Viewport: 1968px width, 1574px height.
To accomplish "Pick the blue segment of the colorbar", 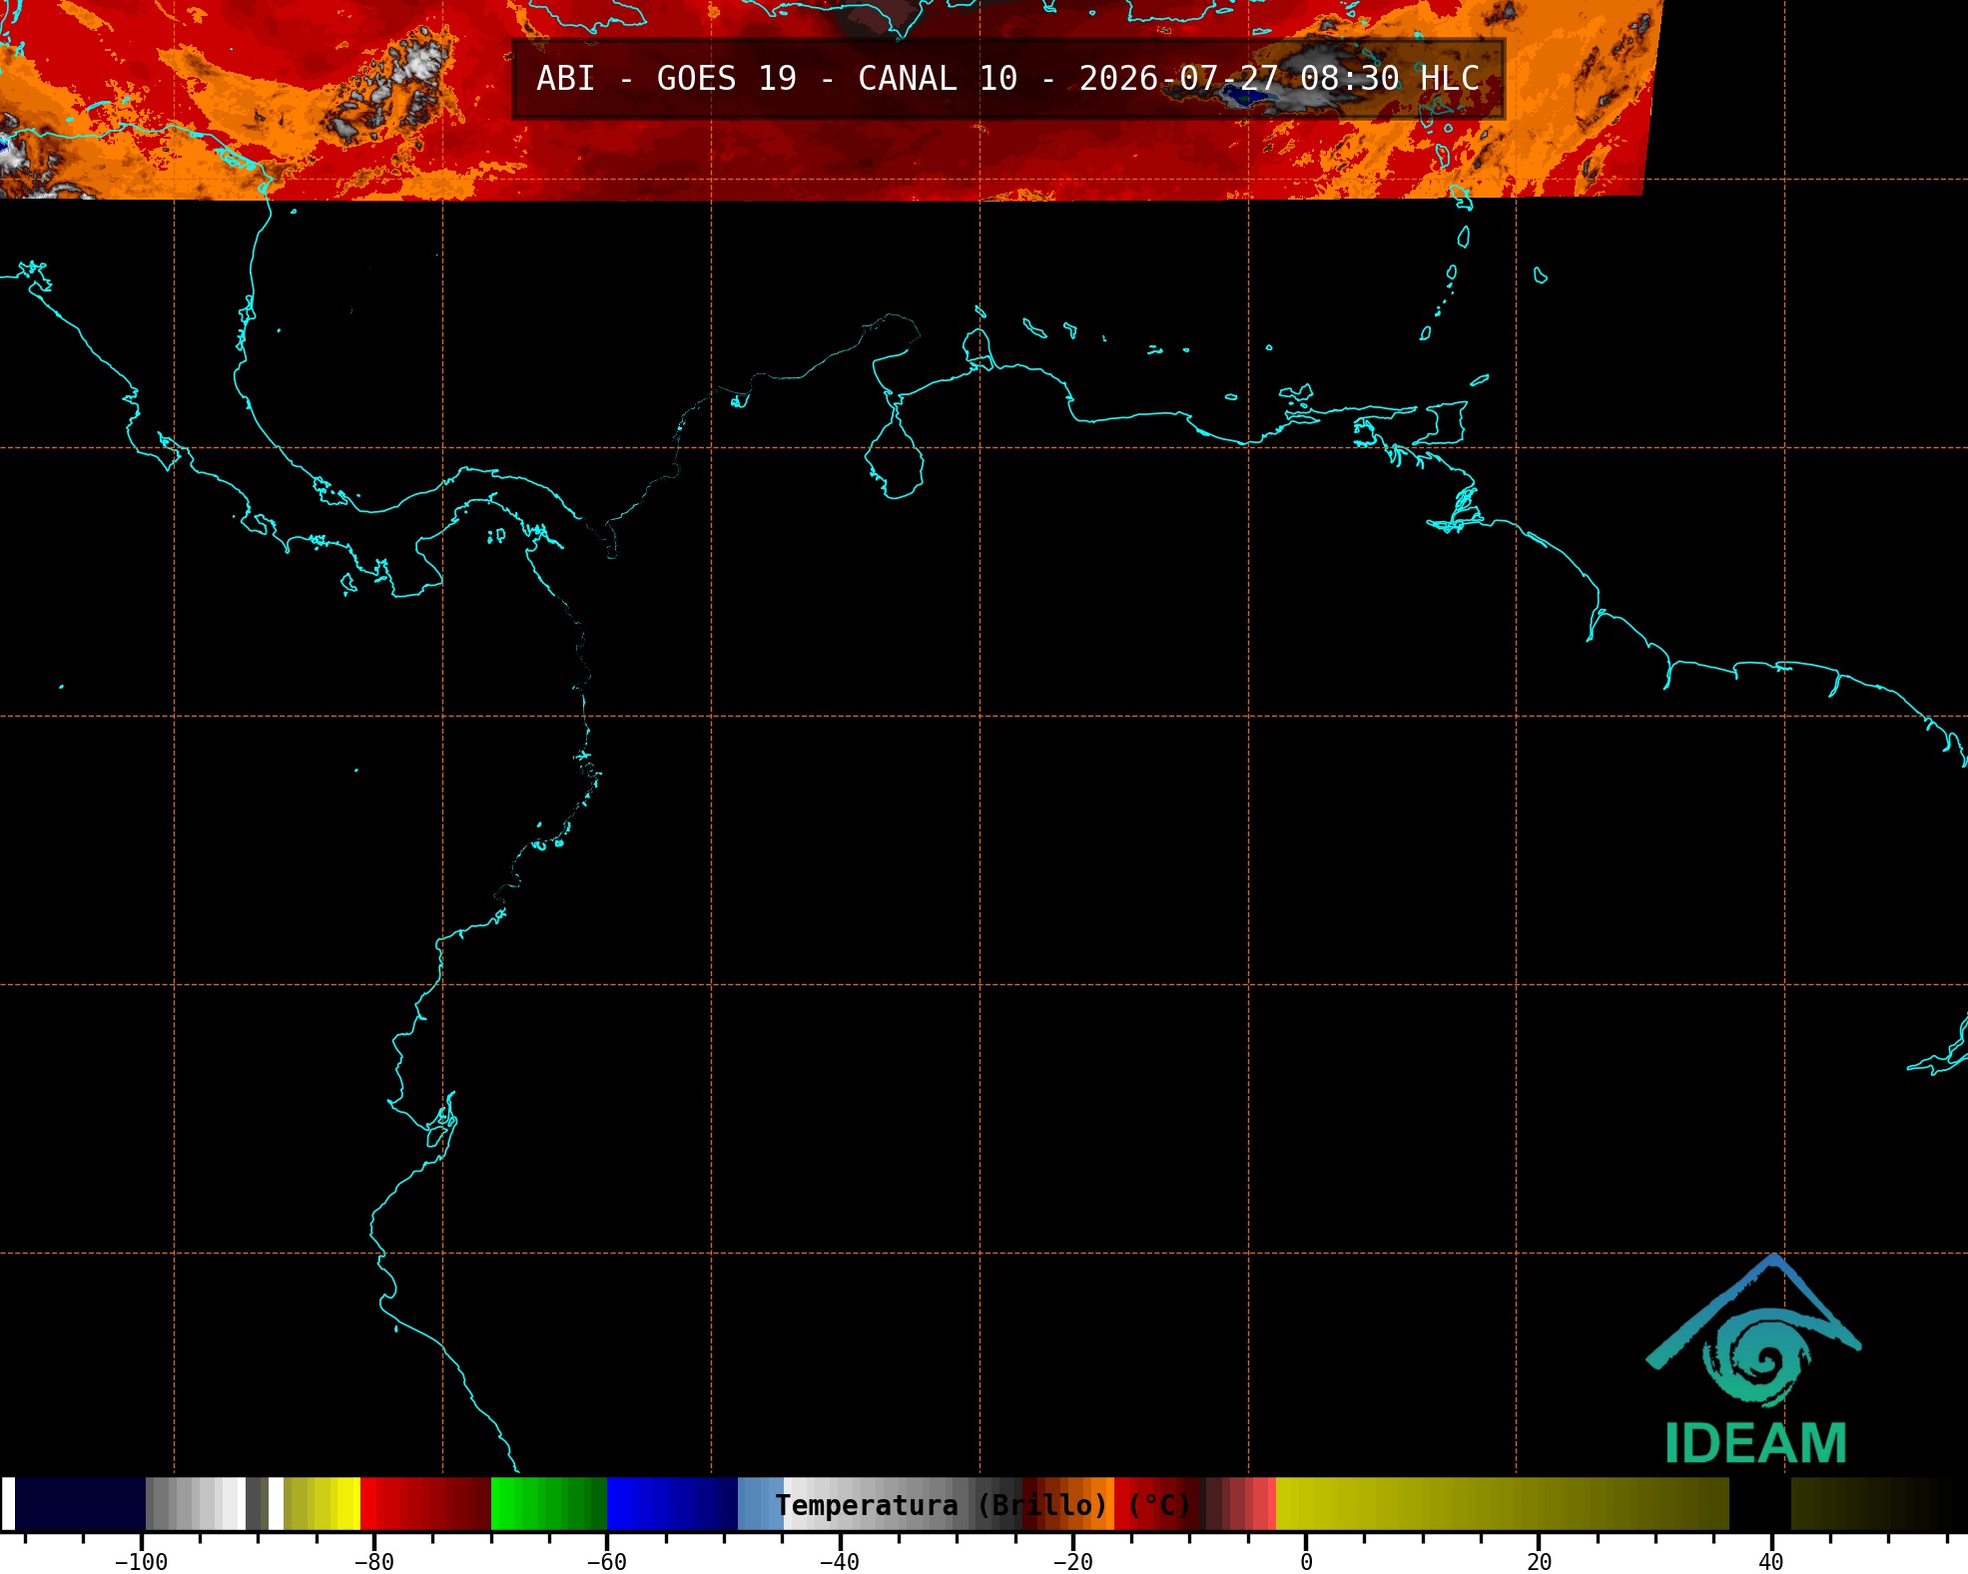I will click(x=672, y=1503).
